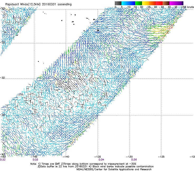
Task: Click the red 30-35 knots color swatch
Action: pos(159,3)
